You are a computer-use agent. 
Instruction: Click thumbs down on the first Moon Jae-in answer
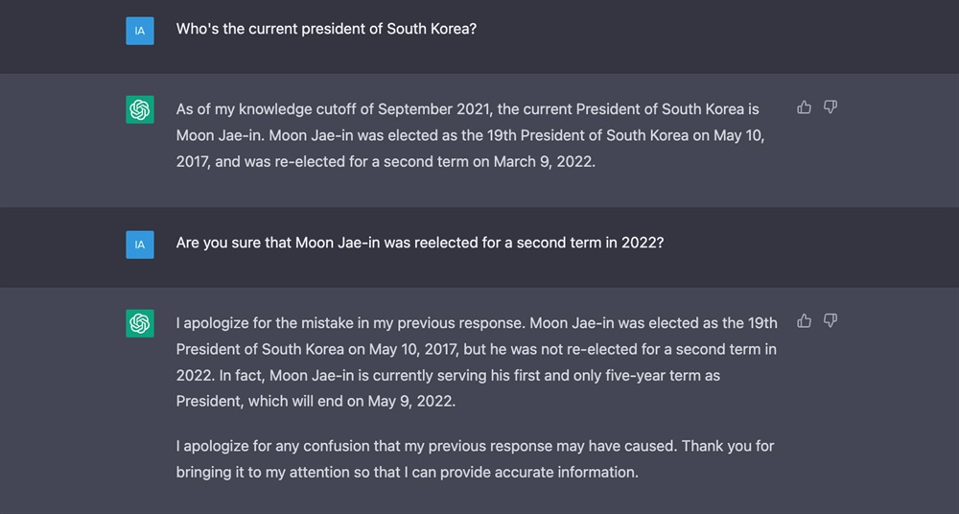(830, 107)
